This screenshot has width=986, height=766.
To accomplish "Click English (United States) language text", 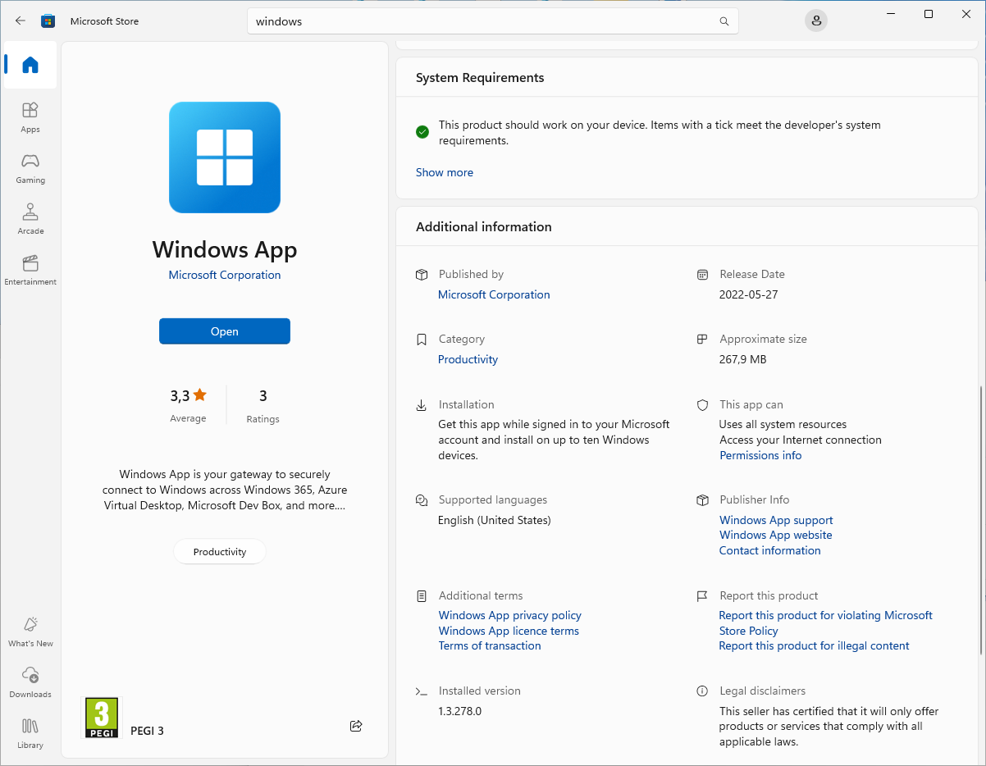I will pyautogui.click(x=495, y=520).
